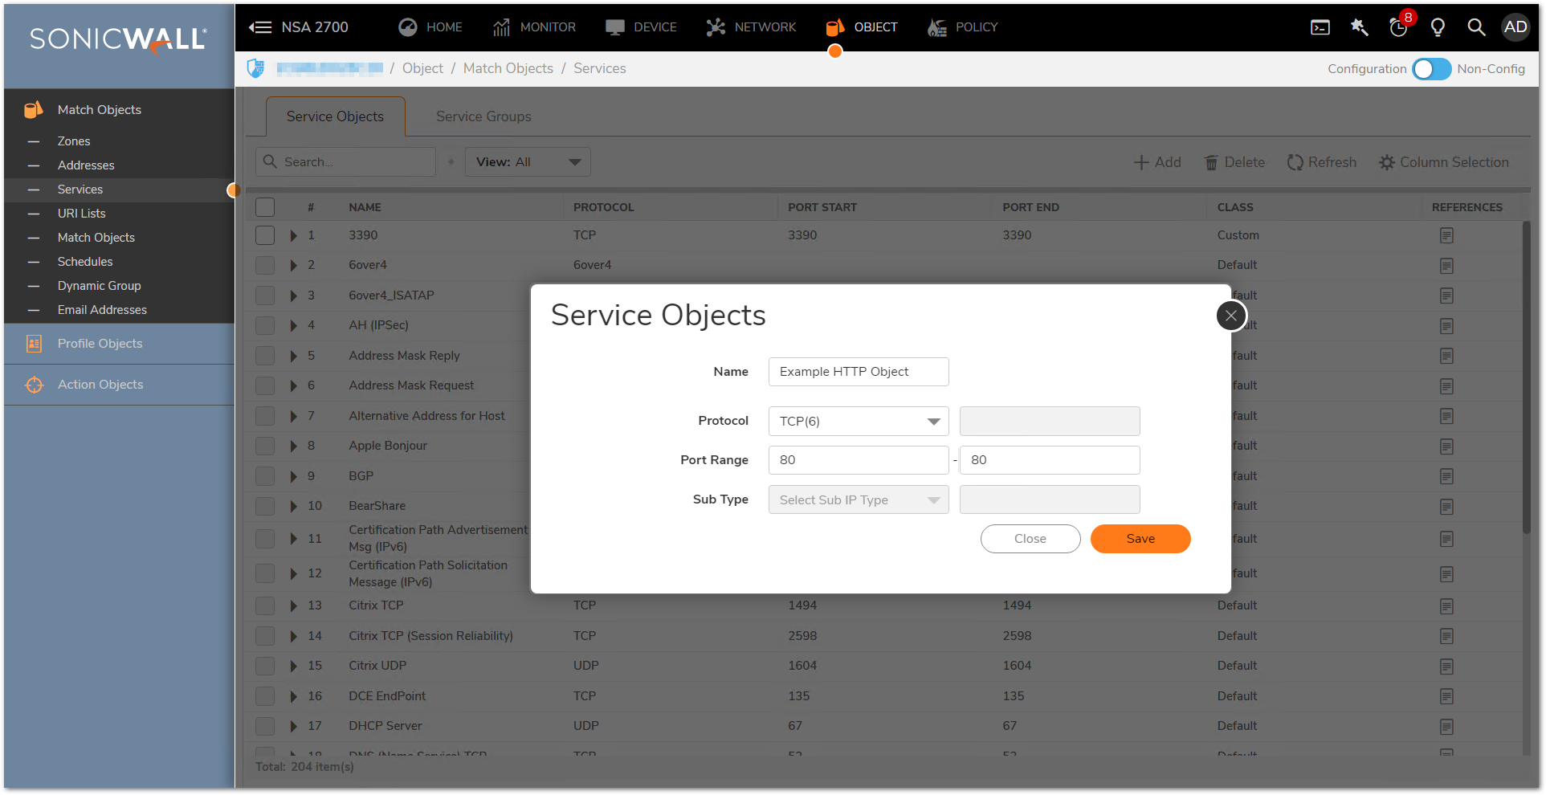The width and height of the screenshot is (1546, 795).
Task: Expand the Citrix TCP row
Action: [x=294, y=605]
